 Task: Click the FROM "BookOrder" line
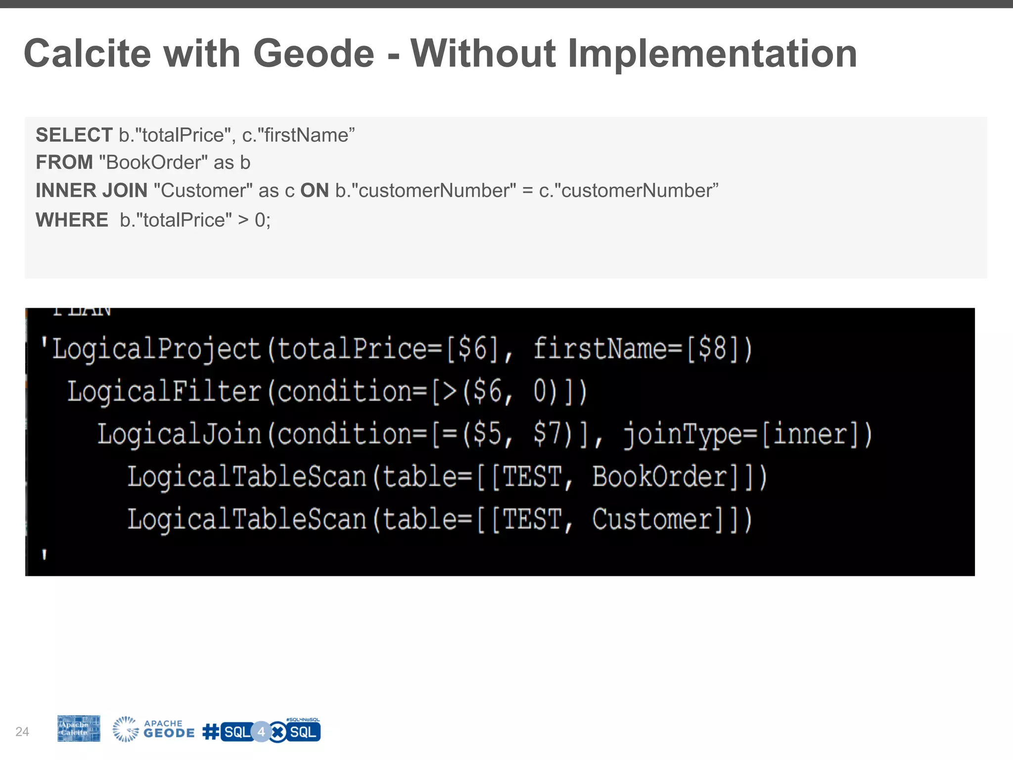pyautogui.click(x=143, y=162)
